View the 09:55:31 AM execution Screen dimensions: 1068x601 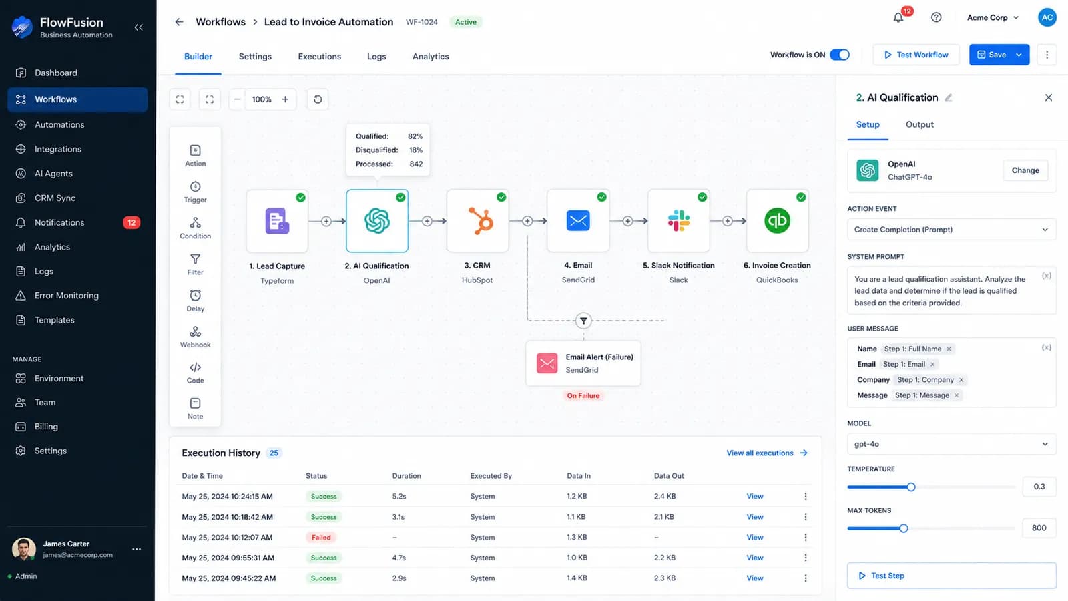pyautogui.click(x=755, y=558)
